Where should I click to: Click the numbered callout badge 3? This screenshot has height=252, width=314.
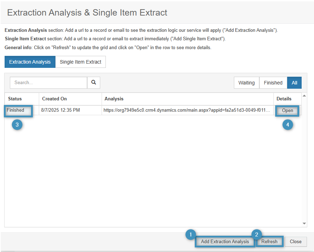click(x=17, y=125)
